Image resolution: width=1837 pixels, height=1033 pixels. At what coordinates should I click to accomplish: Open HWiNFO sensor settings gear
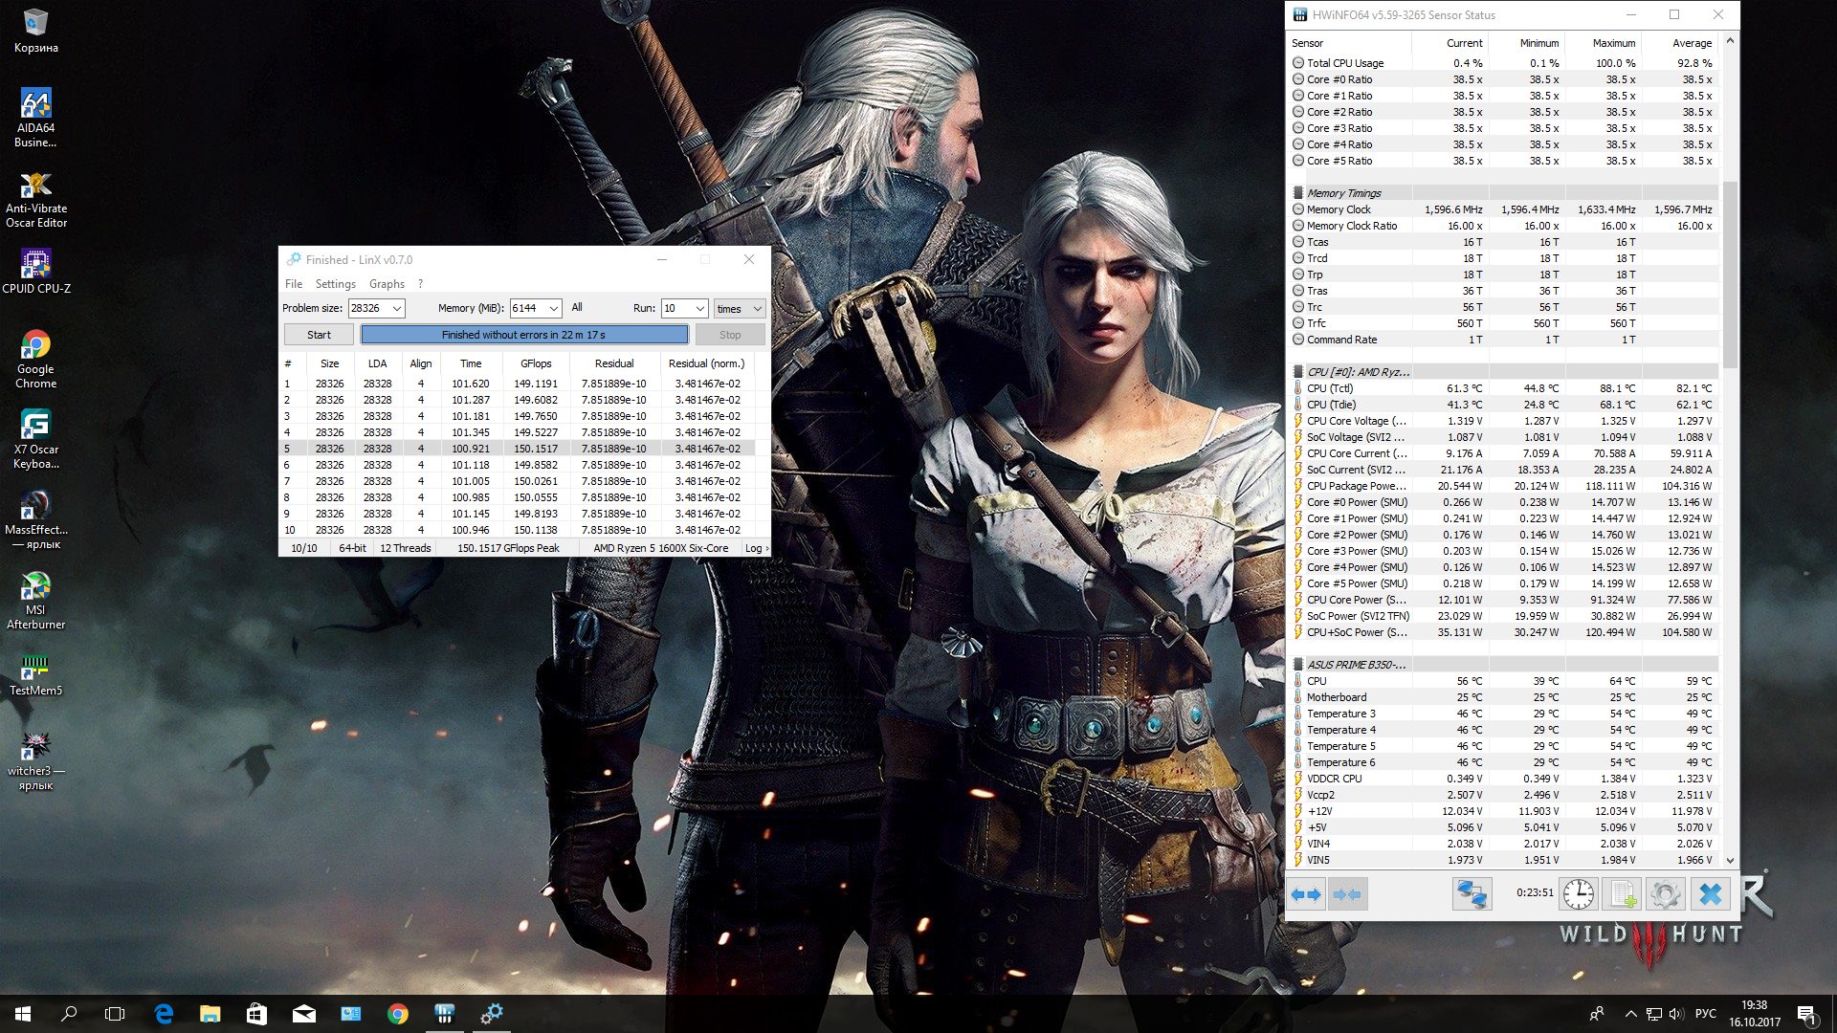point(1665,894)
